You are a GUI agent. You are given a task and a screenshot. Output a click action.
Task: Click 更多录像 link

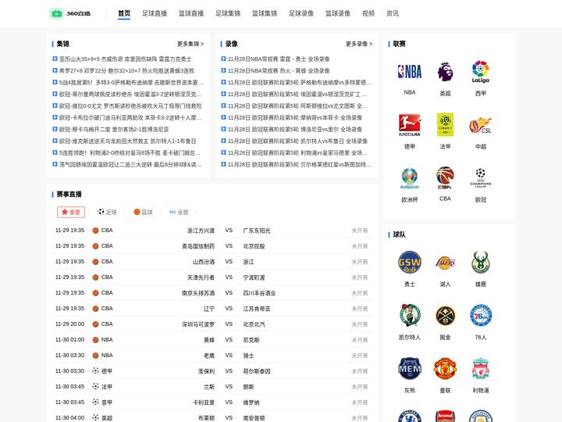(359, 44)
